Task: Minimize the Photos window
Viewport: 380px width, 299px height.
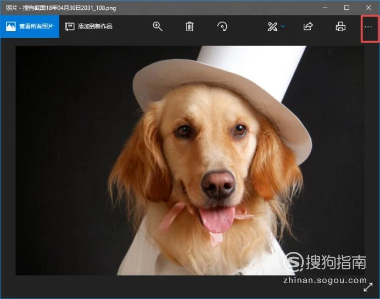Action: [323, 8]
